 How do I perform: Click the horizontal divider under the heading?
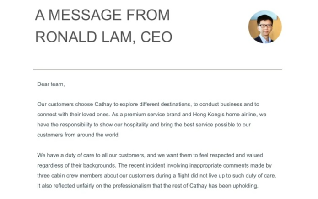(x=157, y=69)
